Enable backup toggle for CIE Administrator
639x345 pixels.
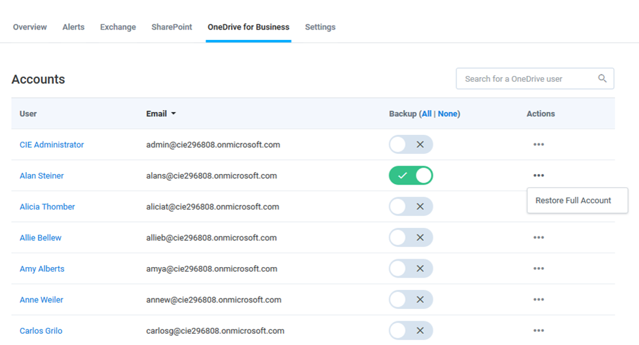(411, 145)
